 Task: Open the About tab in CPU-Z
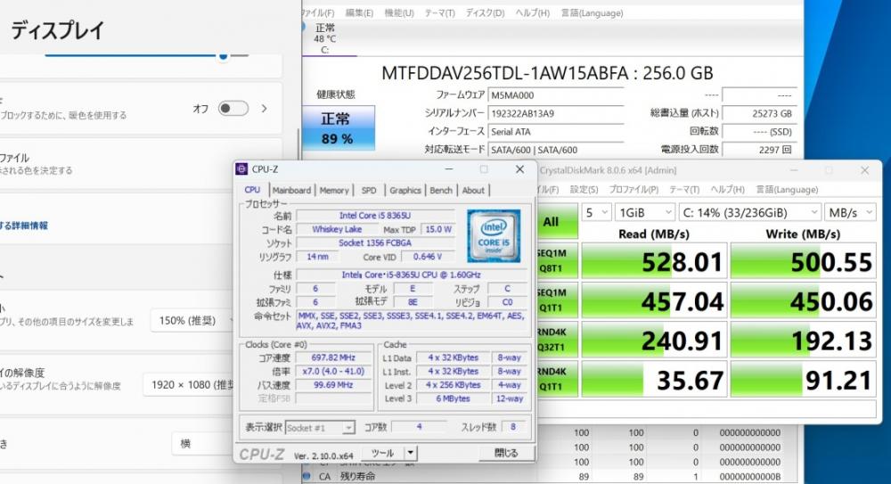(x=473, y=190)
